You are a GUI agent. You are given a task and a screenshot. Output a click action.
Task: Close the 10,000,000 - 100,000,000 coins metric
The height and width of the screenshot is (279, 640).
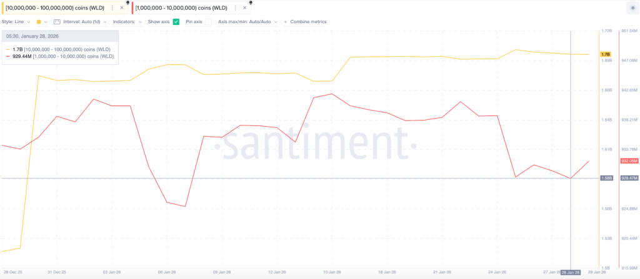coord(120,8)
